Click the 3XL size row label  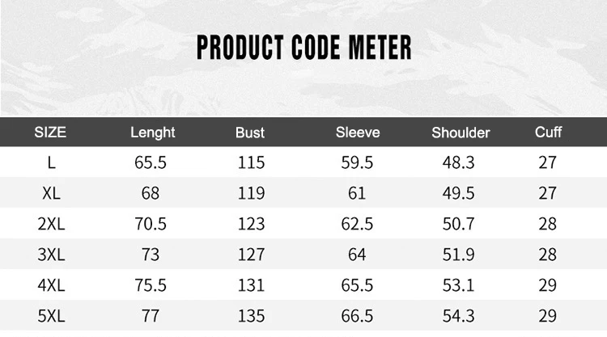tap(52, 255)
